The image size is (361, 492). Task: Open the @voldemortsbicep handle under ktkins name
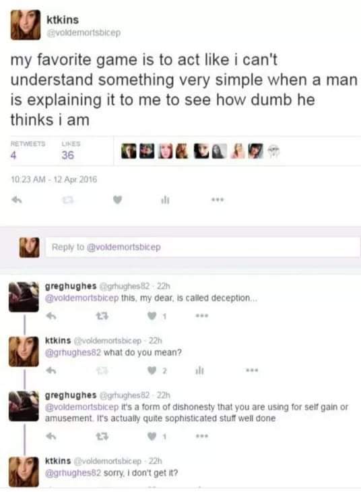84,32
